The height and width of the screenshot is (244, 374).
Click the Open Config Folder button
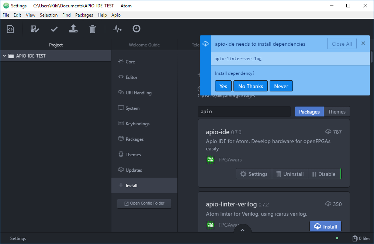pyautogui.click(x=144, y=203)
